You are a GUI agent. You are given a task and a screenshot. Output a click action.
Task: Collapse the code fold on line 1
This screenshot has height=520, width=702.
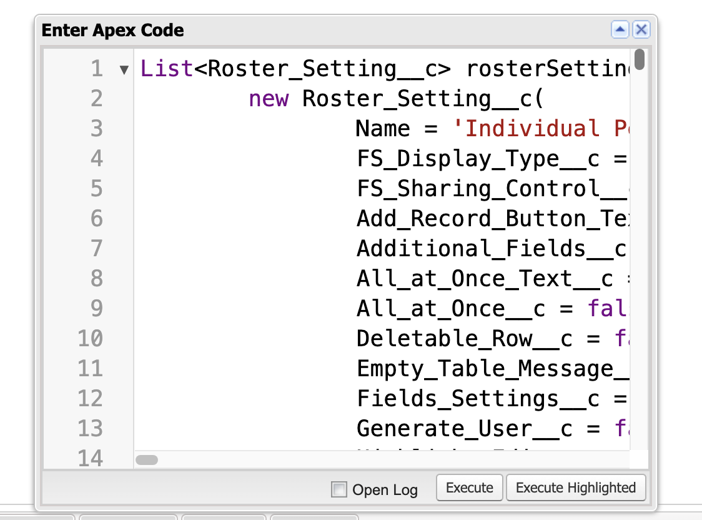(124, 70)
